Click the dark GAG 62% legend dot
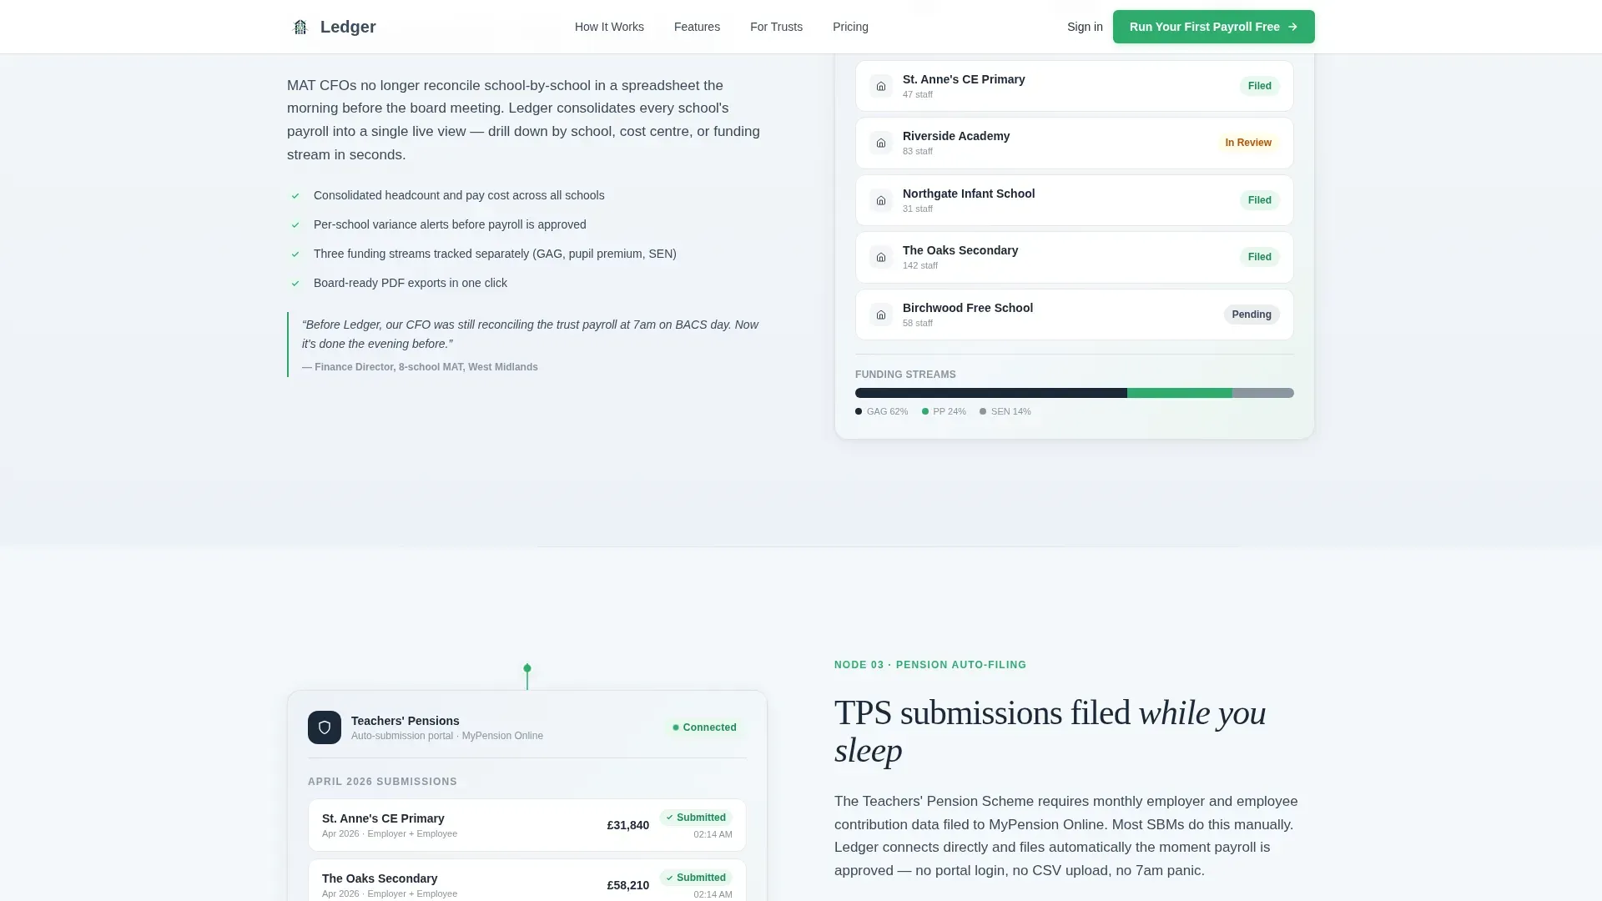 (859, 411)
